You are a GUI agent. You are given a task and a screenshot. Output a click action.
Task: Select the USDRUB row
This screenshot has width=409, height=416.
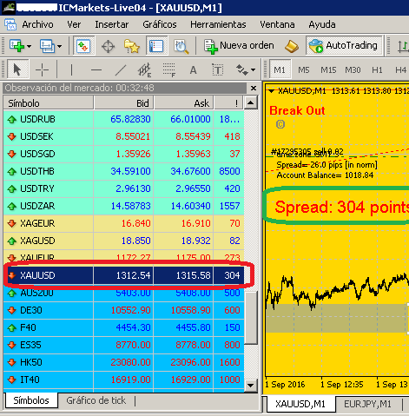pyautogui.click(x=123, y=119)
